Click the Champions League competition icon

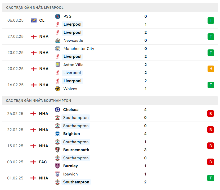point(34,20)
